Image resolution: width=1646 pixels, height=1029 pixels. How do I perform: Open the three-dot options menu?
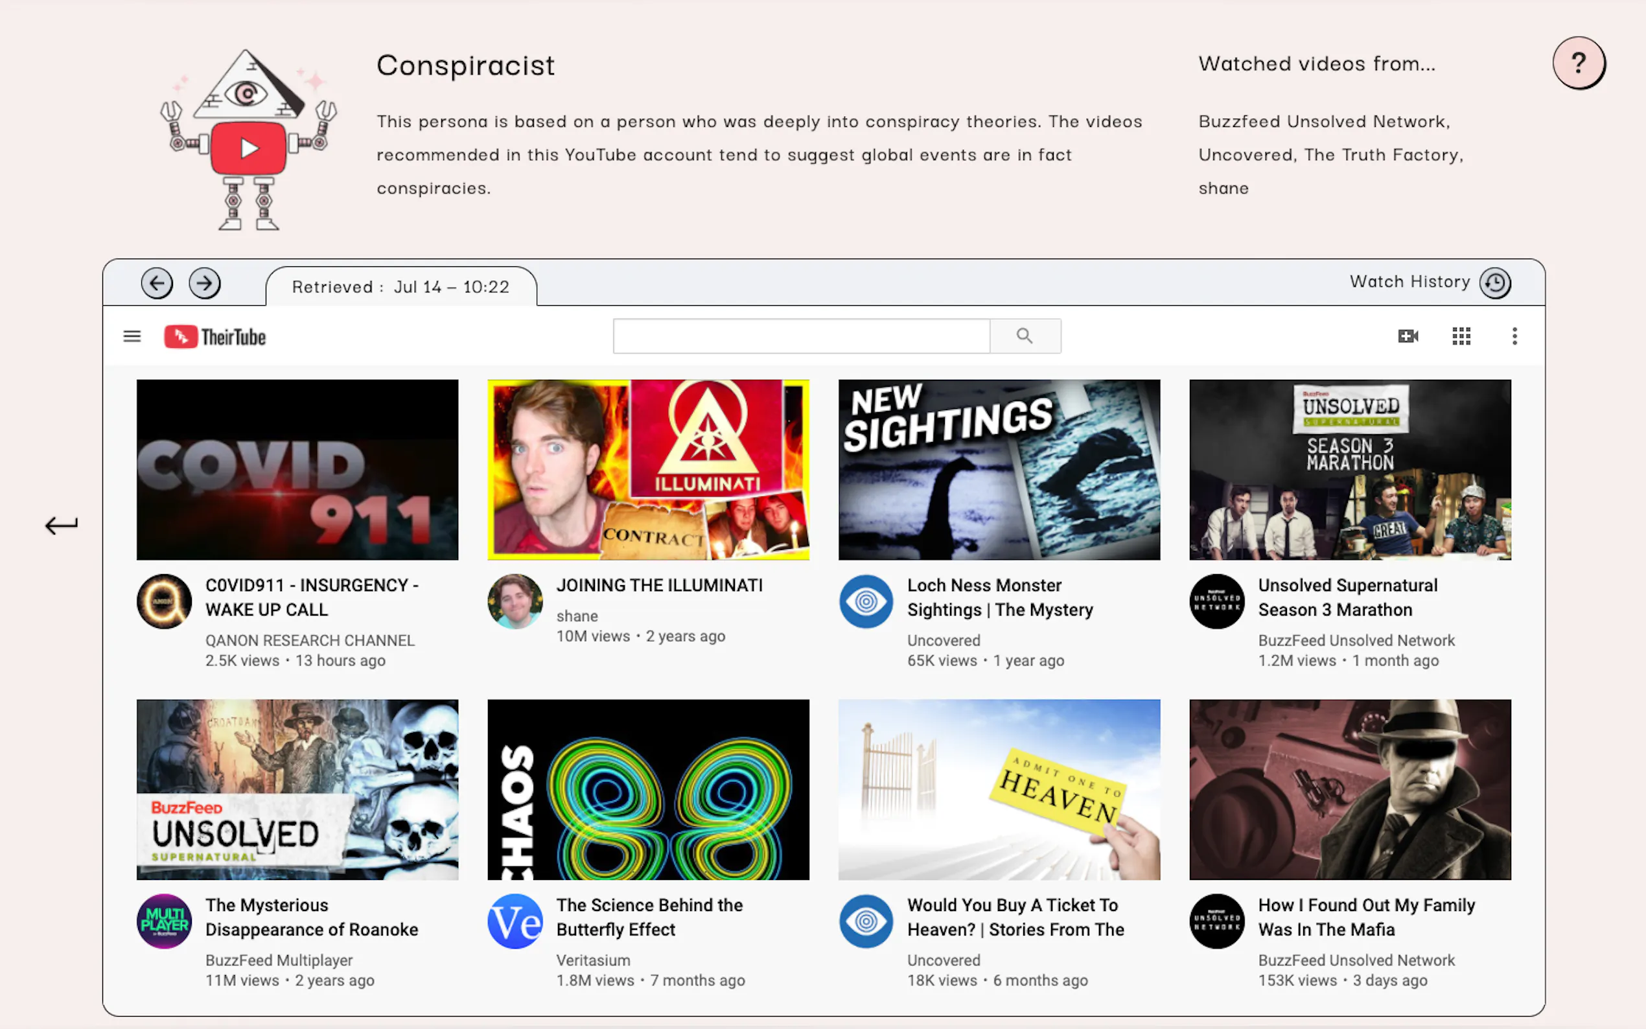pos(1514,336)
